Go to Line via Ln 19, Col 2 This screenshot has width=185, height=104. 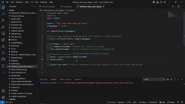coord(111,102)
